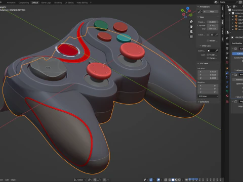Open the Object Constraints properties tab
243x182 pixels.
coord(227,86)
